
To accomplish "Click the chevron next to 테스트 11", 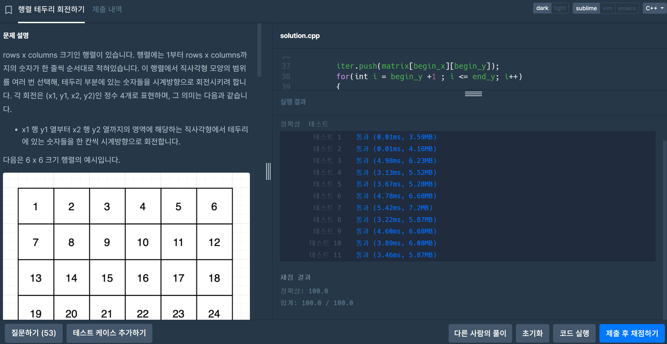I will click(348, 255).
